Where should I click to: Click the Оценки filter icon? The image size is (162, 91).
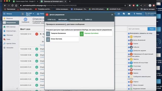(131, 44)
